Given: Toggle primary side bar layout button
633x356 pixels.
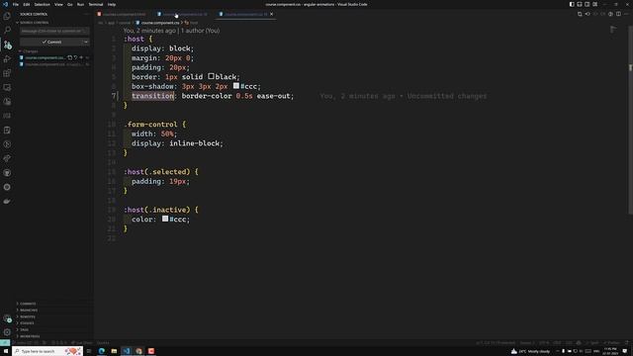Looking at the screenshot, I should [572, 4].
